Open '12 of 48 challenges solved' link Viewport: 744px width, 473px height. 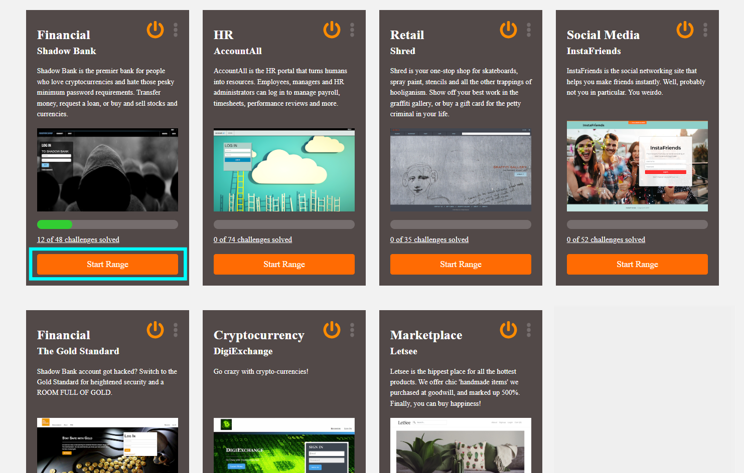tap(78, 240)
